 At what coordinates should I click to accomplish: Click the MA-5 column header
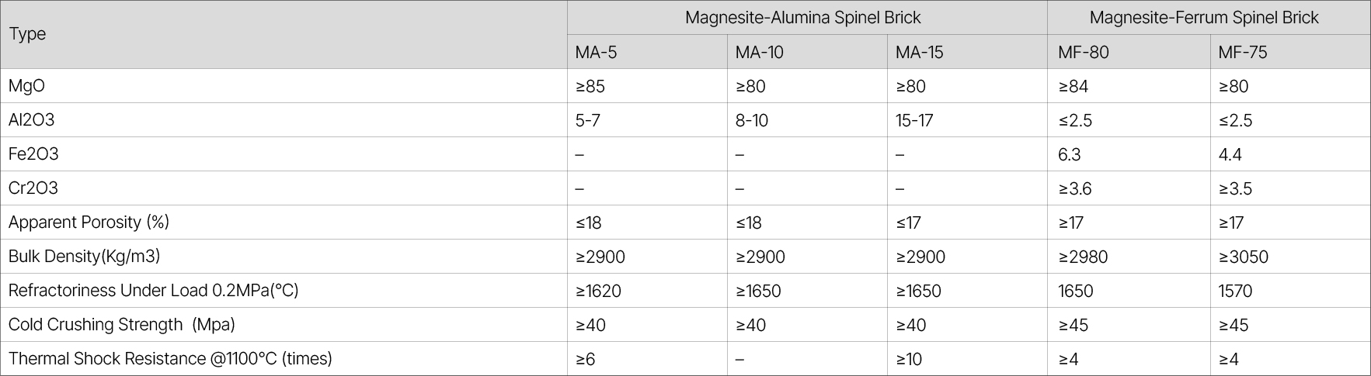coord(596,52)
